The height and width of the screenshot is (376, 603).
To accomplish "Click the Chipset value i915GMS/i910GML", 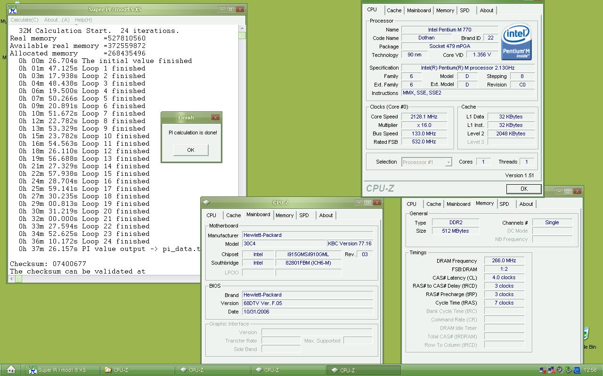I will point(309,254).
